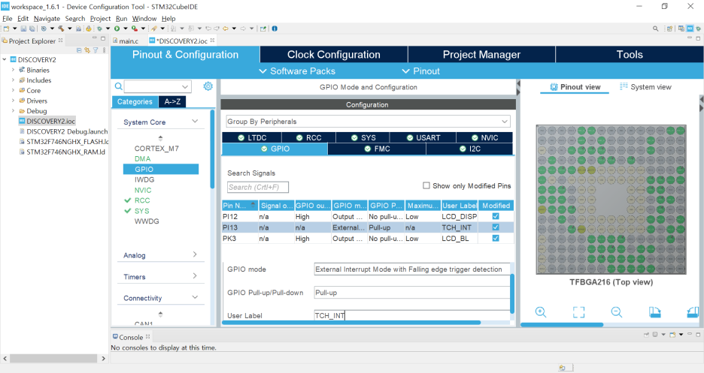Click the Debug perspective bug icon top-right
This screenshot has height=373, width=704.
(x=698, y=29)
